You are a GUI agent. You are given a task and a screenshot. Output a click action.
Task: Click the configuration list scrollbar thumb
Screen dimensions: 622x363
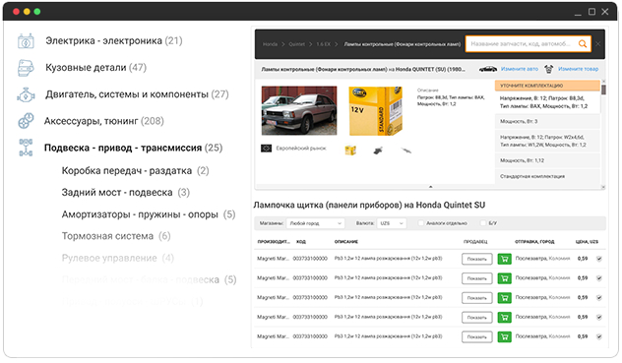click(603, 90)
